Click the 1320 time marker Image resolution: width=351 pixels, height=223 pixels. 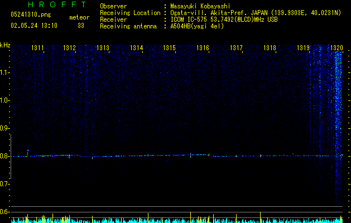tap(336, 48)
